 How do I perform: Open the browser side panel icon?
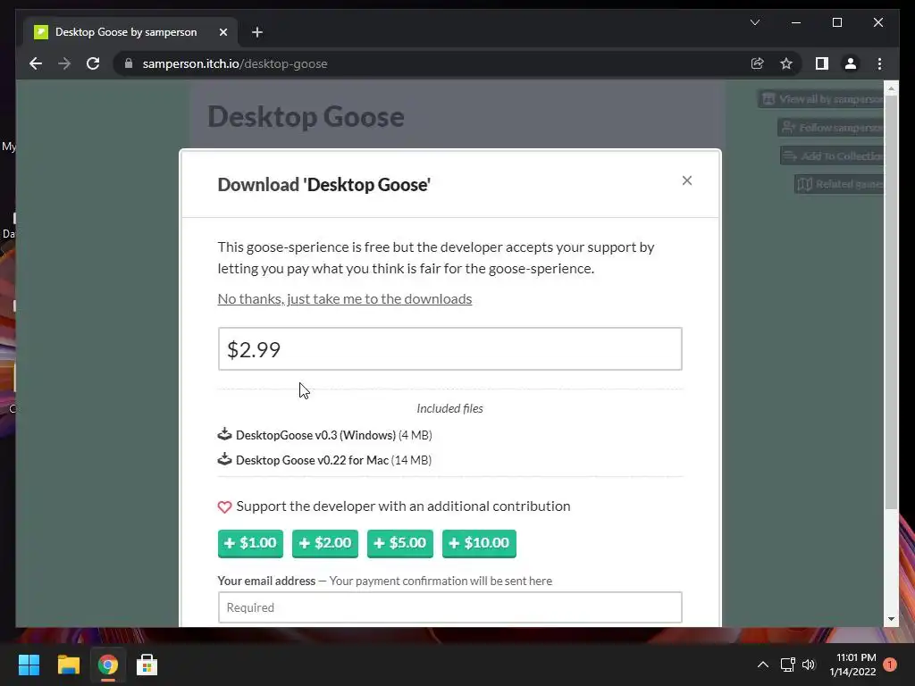coord(822,63)
